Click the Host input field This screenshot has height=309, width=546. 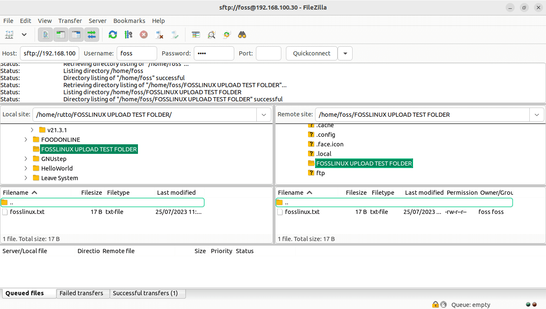(50, 53)
